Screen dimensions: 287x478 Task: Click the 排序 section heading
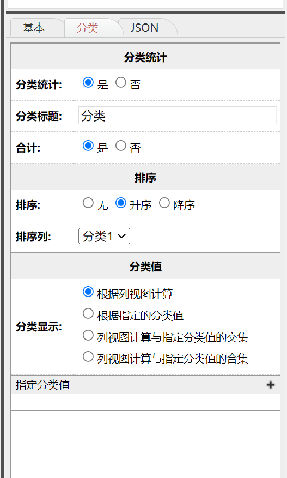tap(145, 178)
